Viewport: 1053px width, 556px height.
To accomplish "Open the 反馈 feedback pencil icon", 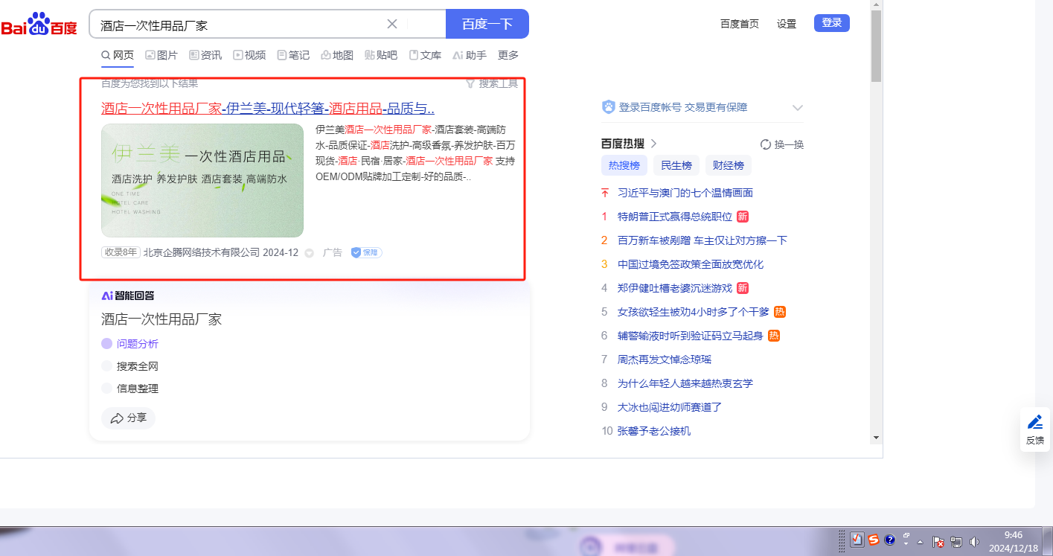I will (1035, 423).
